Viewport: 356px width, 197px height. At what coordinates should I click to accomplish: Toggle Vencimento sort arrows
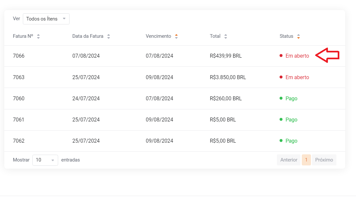(176, 36)
